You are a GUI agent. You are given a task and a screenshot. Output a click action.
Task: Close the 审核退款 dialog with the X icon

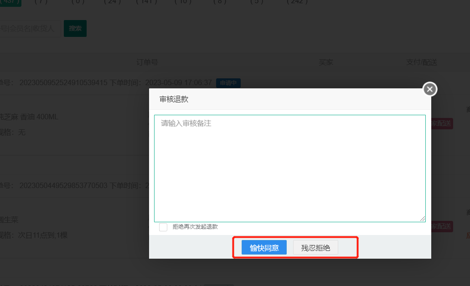430,89
